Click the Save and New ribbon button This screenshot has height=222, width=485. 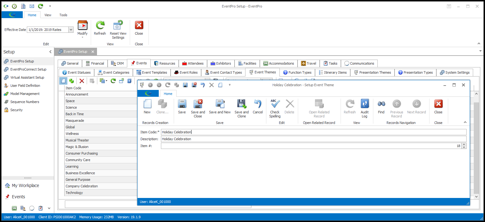(x=220, y=107)
